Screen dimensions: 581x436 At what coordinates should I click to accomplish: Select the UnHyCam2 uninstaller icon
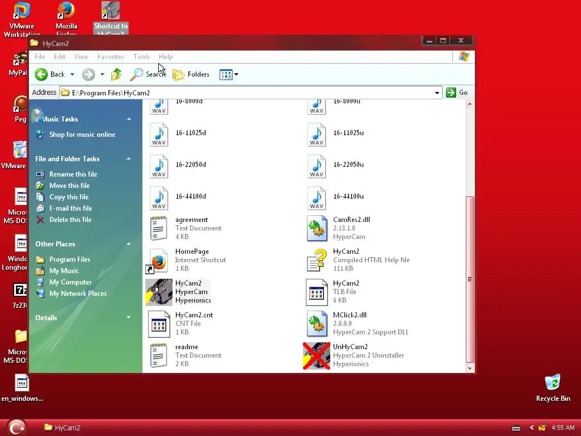(x=317, y=356)
